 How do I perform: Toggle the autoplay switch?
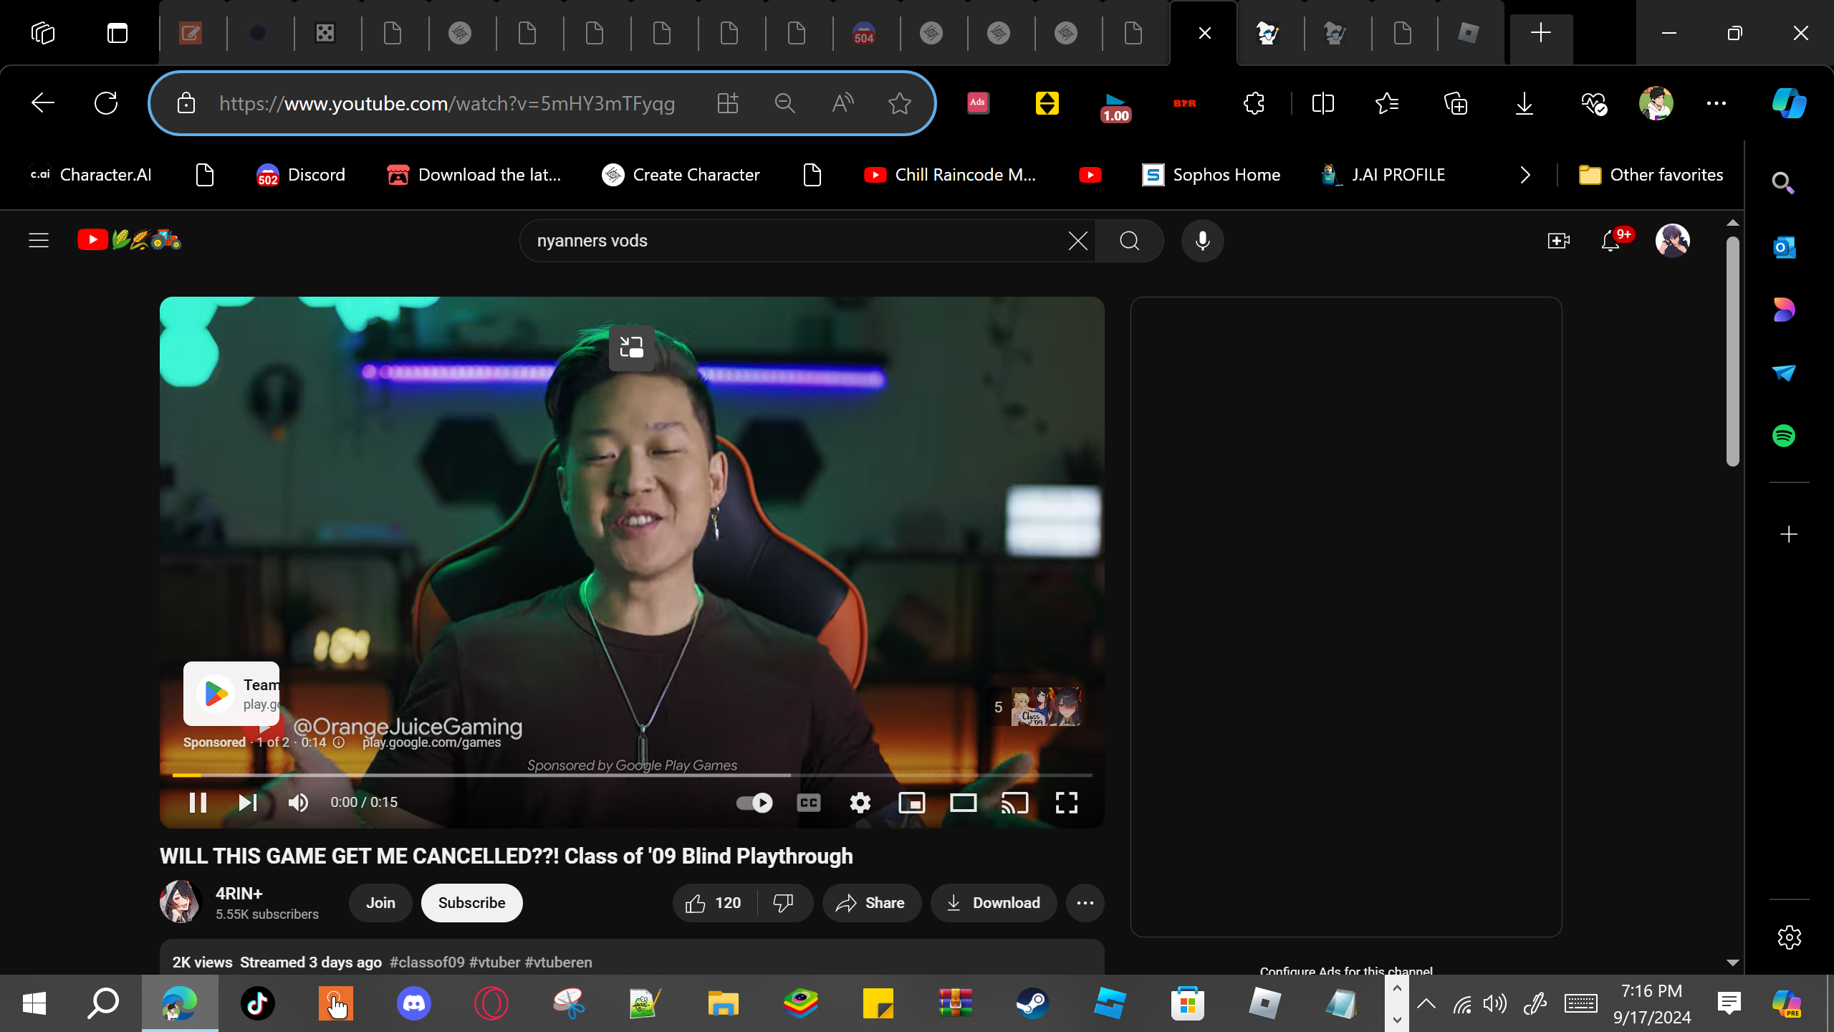click(x=754, y=803)
